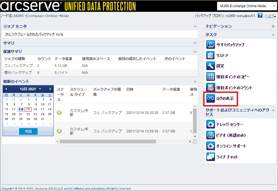The height and width of the screenshot is (191, 278).
Task: Click the Live Chat speech bubble icon
Action: [210, 157]
